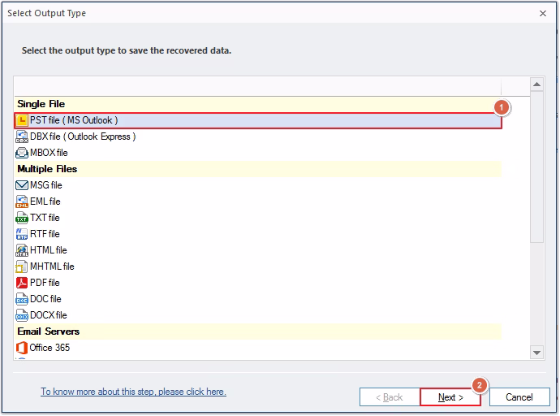The image size is (560, 416).
Task: Pick MSG file label
Action: coord(46,185)
